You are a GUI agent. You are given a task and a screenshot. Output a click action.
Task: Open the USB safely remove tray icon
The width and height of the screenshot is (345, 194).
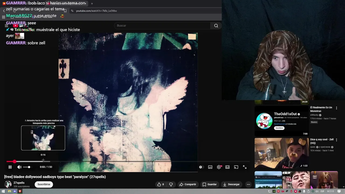(x=308, y=191)
